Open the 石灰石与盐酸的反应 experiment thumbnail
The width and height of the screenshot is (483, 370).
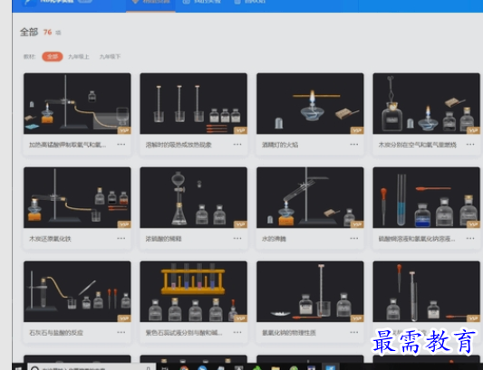tap(77, 291)
